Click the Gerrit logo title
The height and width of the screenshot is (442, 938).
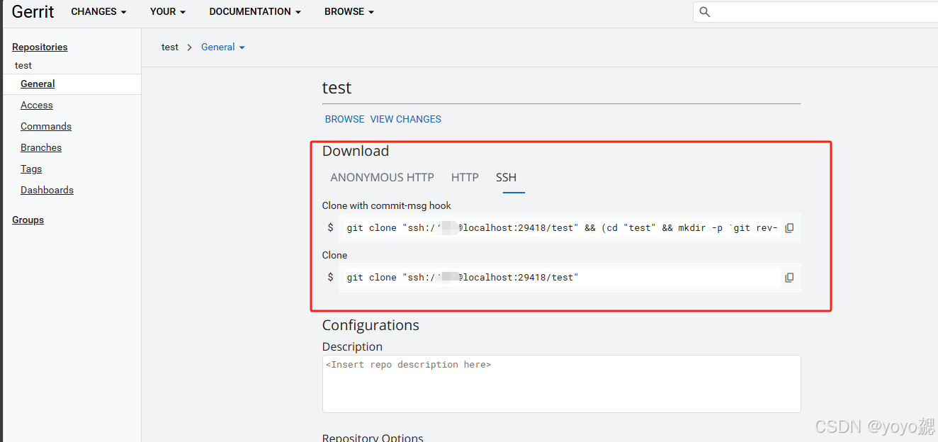(33, 12)
